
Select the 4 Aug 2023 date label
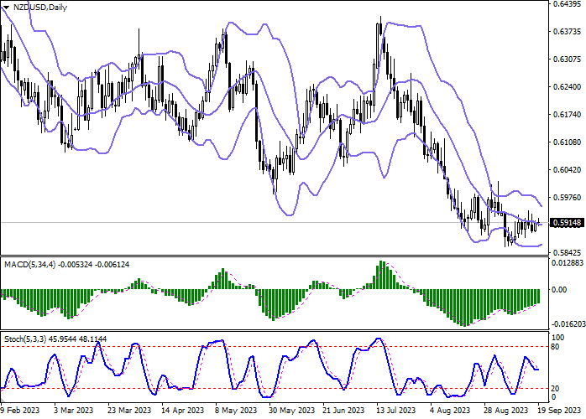(450, 410)
